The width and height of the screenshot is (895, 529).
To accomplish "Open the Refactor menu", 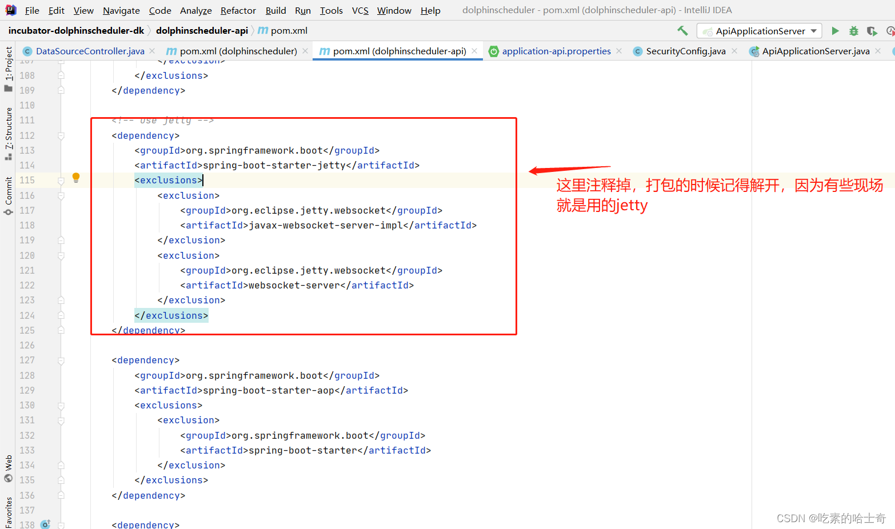I will tap(238, 10).
